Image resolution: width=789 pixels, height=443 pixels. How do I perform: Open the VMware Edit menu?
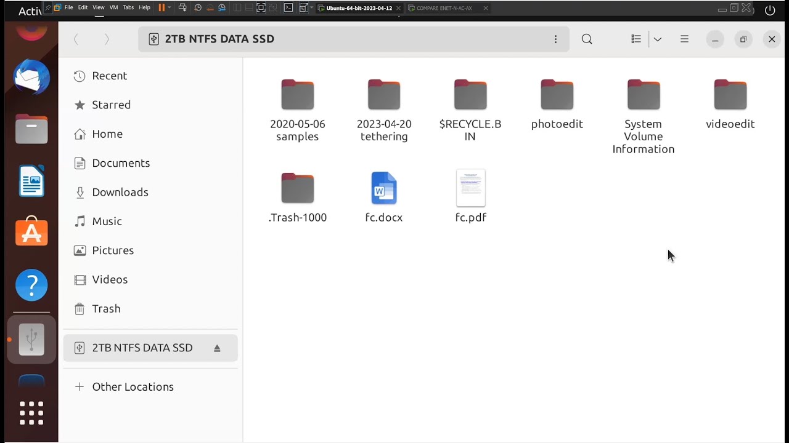(x=83, y=7)
